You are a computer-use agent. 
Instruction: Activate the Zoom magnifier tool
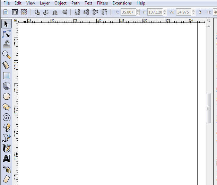click(6, 54)
